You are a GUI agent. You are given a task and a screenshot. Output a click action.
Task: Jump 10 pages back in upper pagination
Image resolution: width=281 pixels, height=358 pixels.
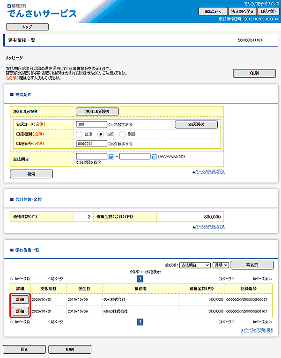tap(21, 278)
